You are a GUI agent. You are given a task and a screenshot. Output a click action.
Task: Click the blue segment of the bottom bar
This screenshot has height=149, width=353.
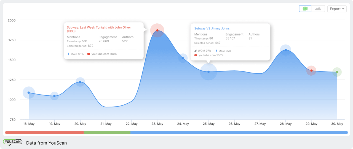coord(239,133)
